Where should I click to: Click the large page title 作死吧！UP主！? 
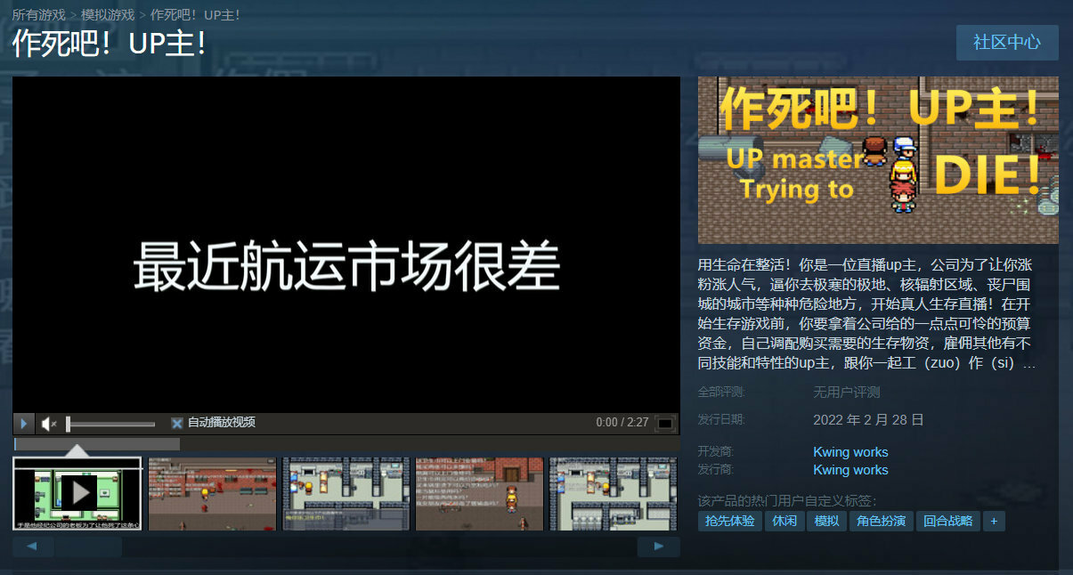point(111,44)
